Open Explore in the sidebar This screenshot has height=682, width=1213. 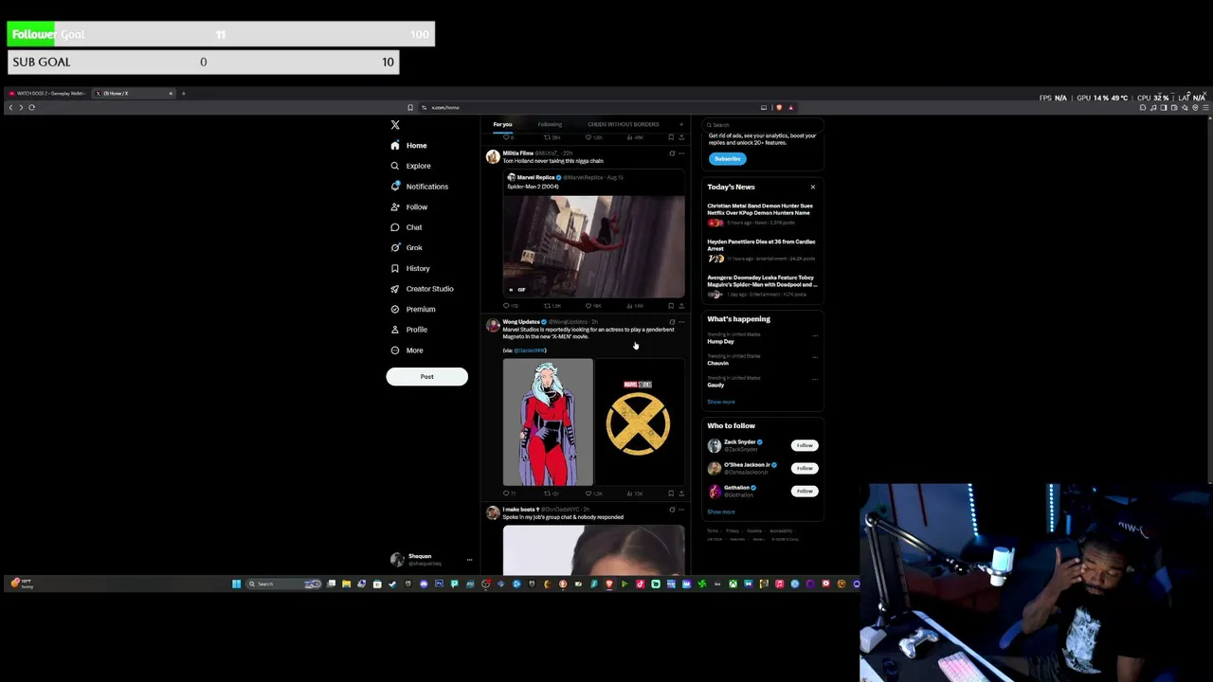coord(410,166)
